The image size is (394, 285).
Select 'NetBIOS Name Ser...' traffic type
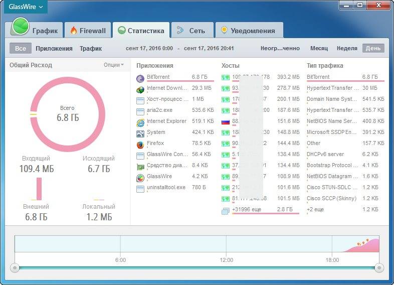click(x=345, y=121)
